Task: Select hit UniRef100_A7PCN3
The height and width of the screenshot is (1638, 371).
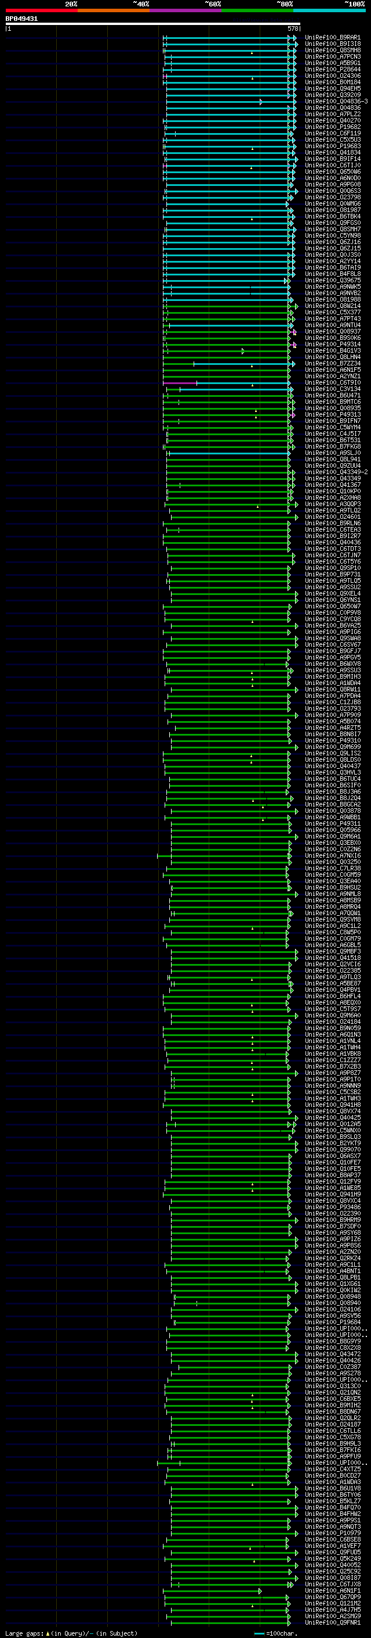Action: [332, 56]
